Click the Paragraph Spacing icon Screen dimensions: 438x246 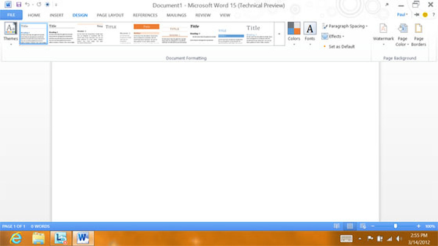pyautogui.click(x=325, y=26)
